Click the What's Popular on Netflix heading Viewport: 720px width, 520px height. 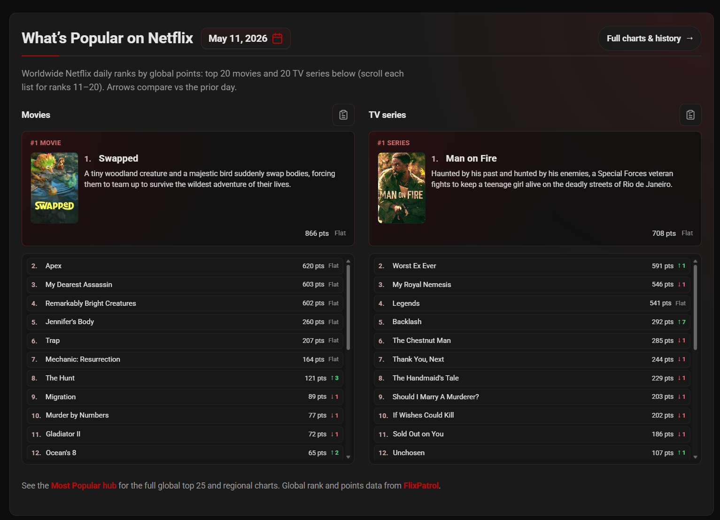[107, 38]
